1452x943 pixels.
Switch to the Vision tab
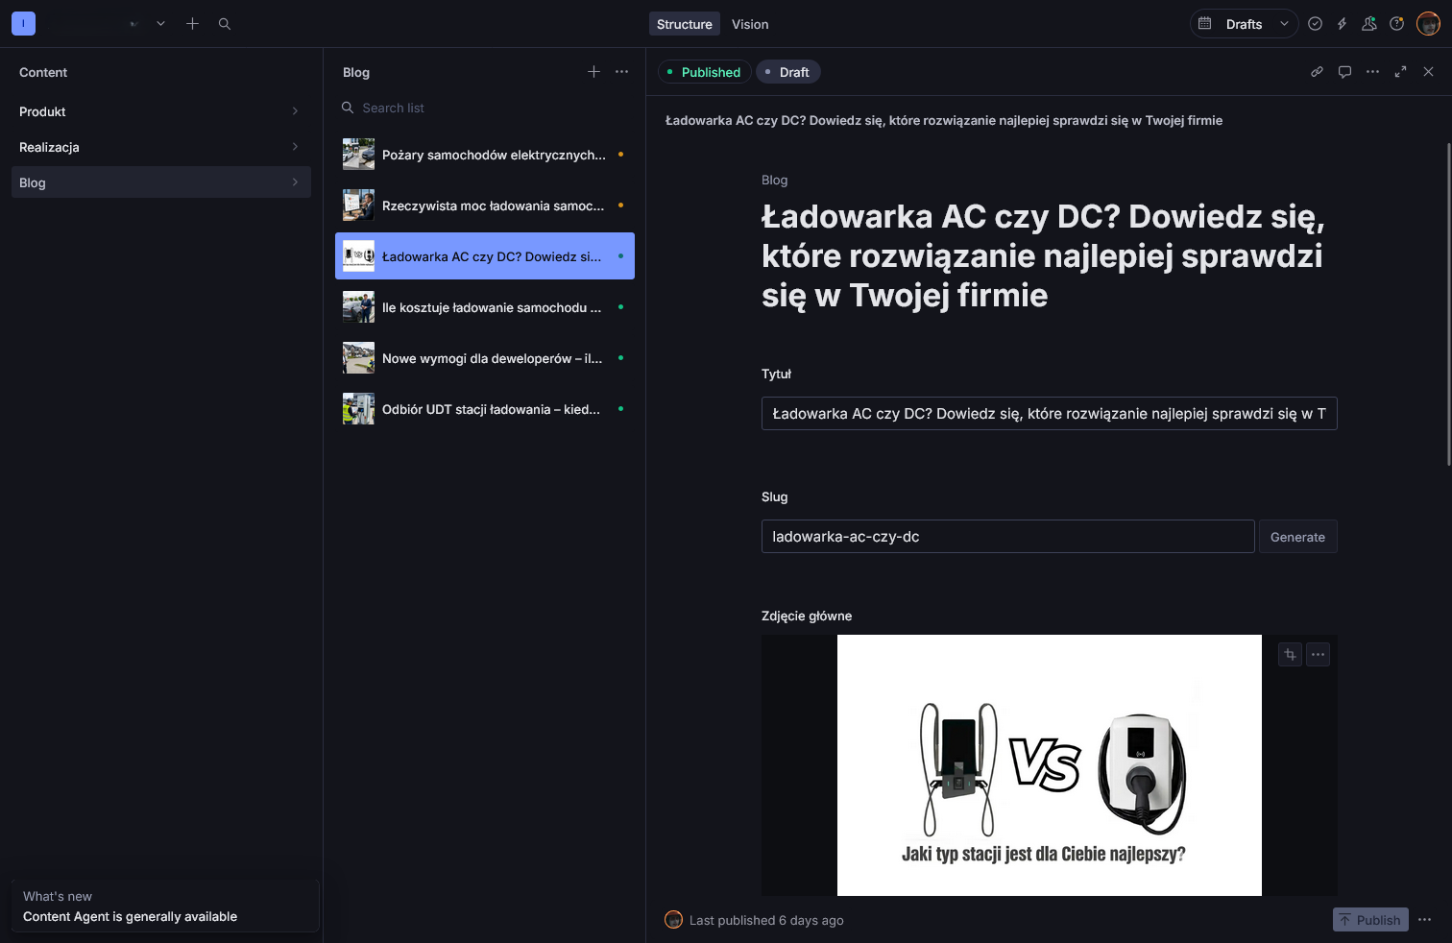pyautogui.click(x=749, y=24)
